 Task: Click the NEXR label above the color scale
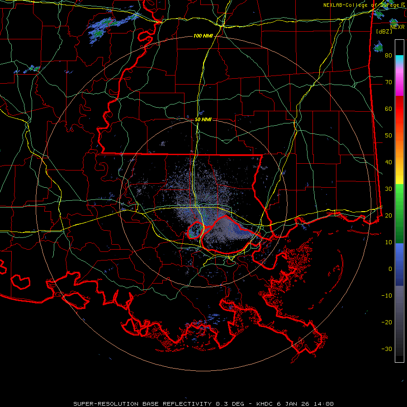397,27
